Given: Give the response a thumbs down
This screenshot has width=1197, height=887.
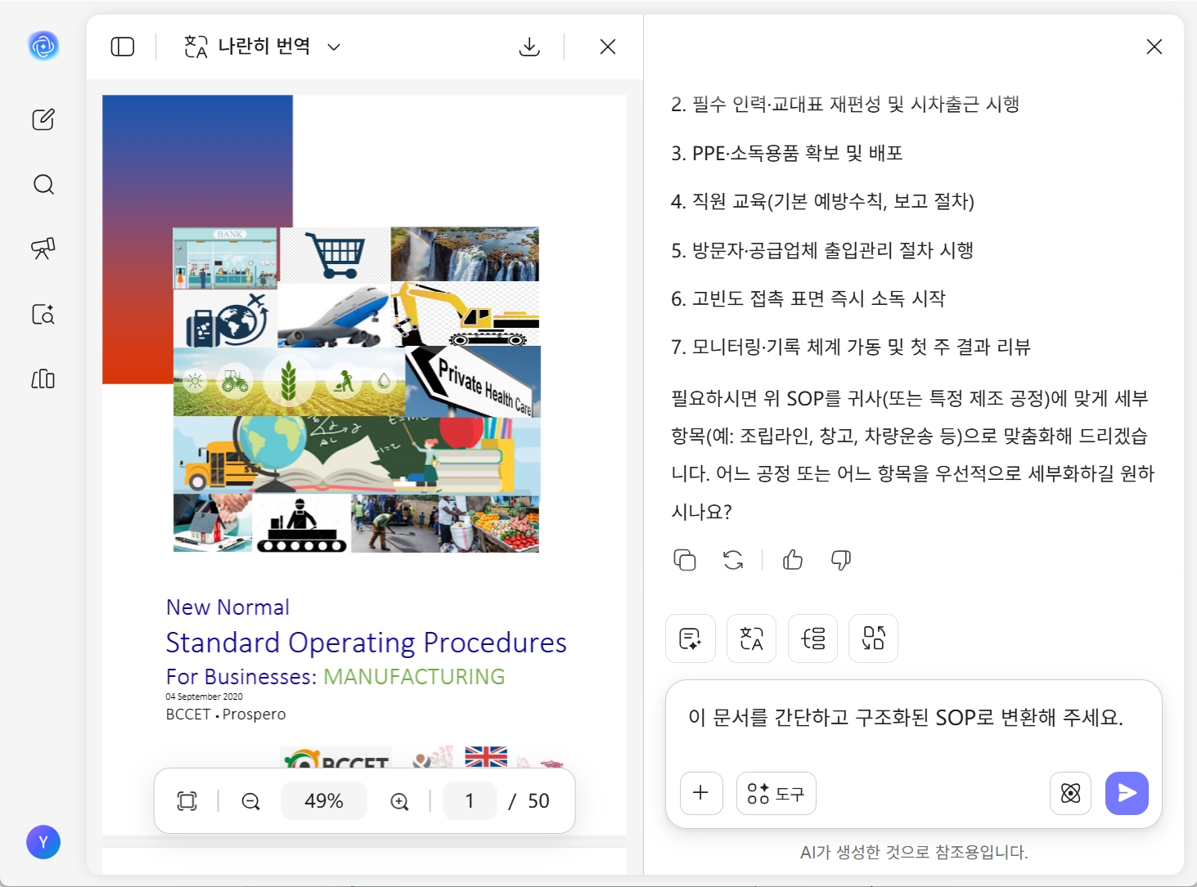Looking at the screenshot, I should (841, 560).
